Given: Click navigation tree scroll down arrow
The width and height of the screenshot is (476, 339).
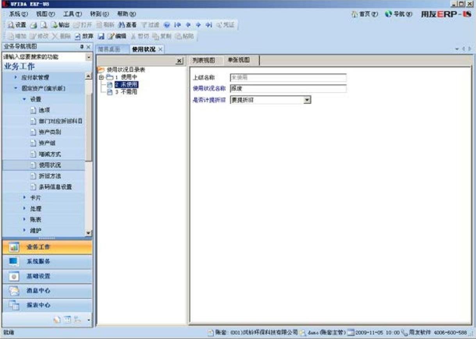Looking at the screenshot, I should click(x=89, y=233).
